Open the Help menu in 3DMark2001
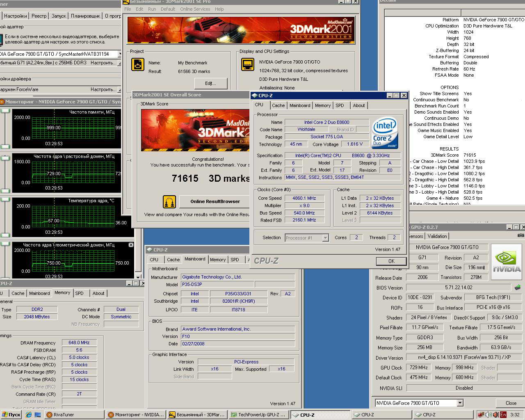The height and width of the screenshot is (420, 525). (219, 9)
